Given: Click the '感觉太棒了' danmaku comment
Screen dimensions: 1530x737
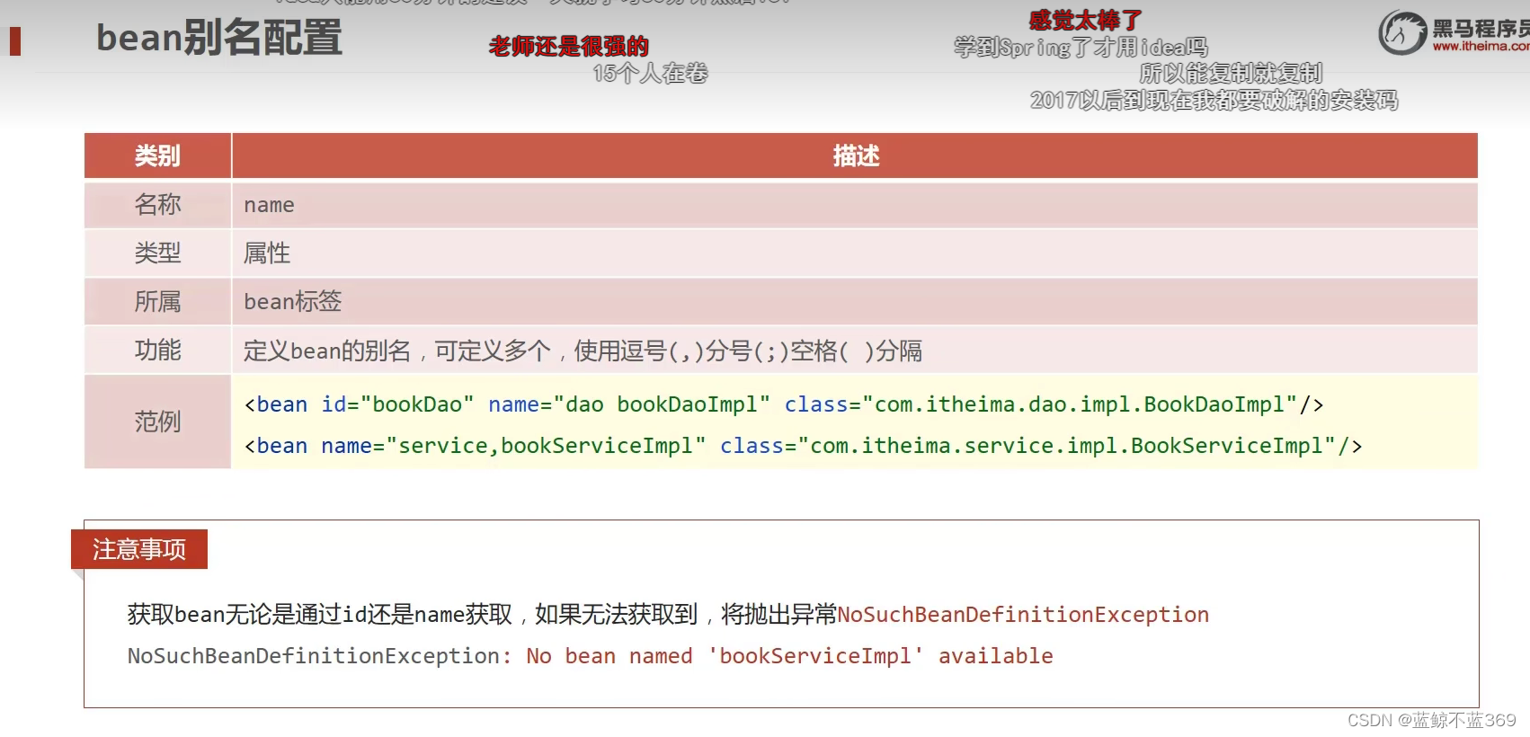Looking at the screenshot, I should pos(1085,20).
